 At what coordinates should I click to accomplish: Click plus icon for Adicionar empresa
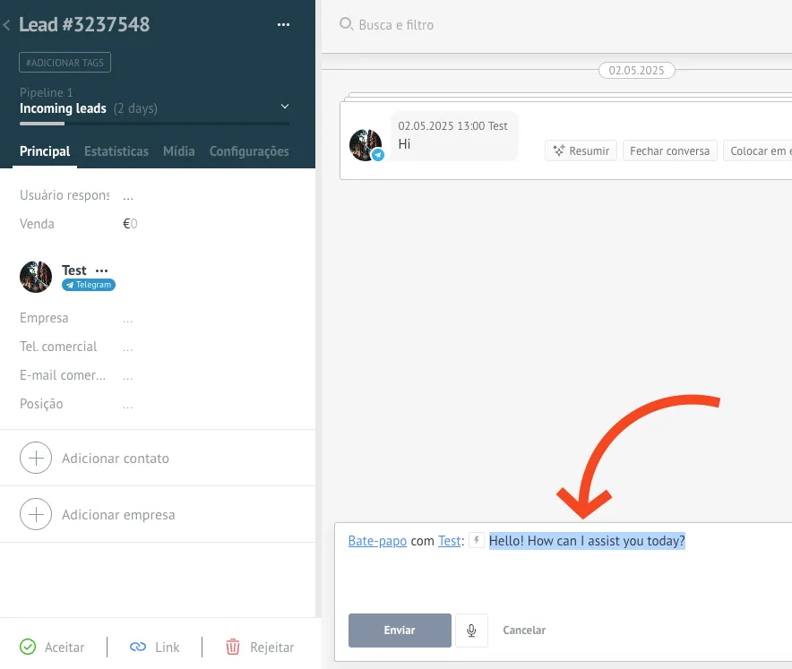[x=36, y=515]
